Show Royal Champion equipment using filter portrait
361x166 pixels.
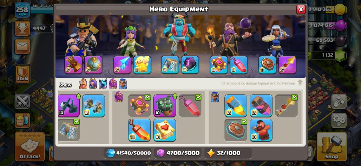[123, 84]
